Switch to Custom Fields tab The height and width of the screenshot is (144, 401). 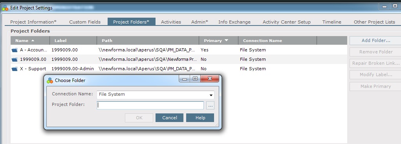click(85, 22)
